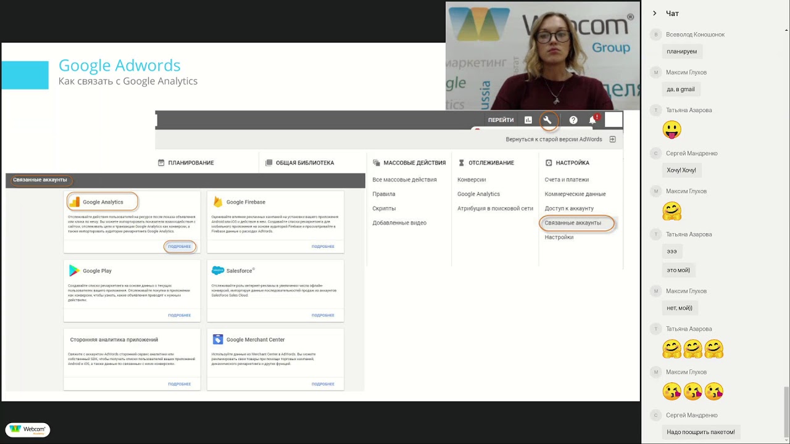Viewport: 790px width, 444px height.
Task: Click the ПЛАНИРОВАНИЕ column heading
Action: pos(191,163)
